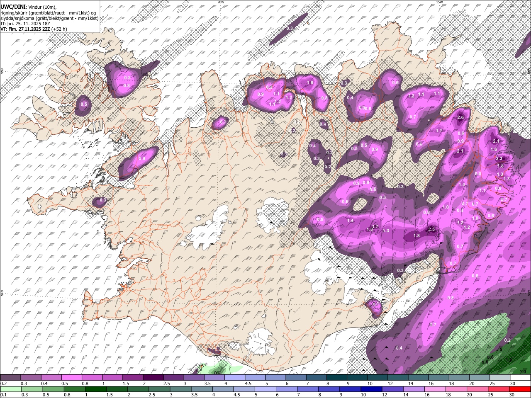This screenshot has width=531, height=398.
Task: Click the 20W longitude label
Action: click(221, 2)
